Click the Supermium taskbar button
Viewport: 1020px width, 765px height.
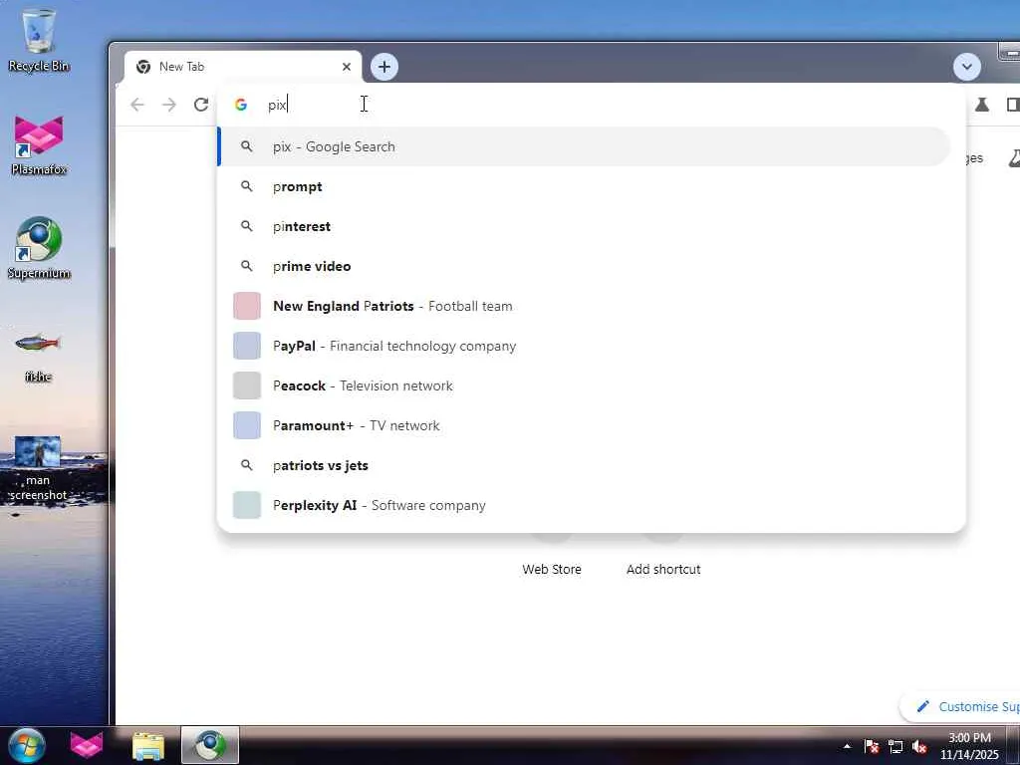coord(209,745)
